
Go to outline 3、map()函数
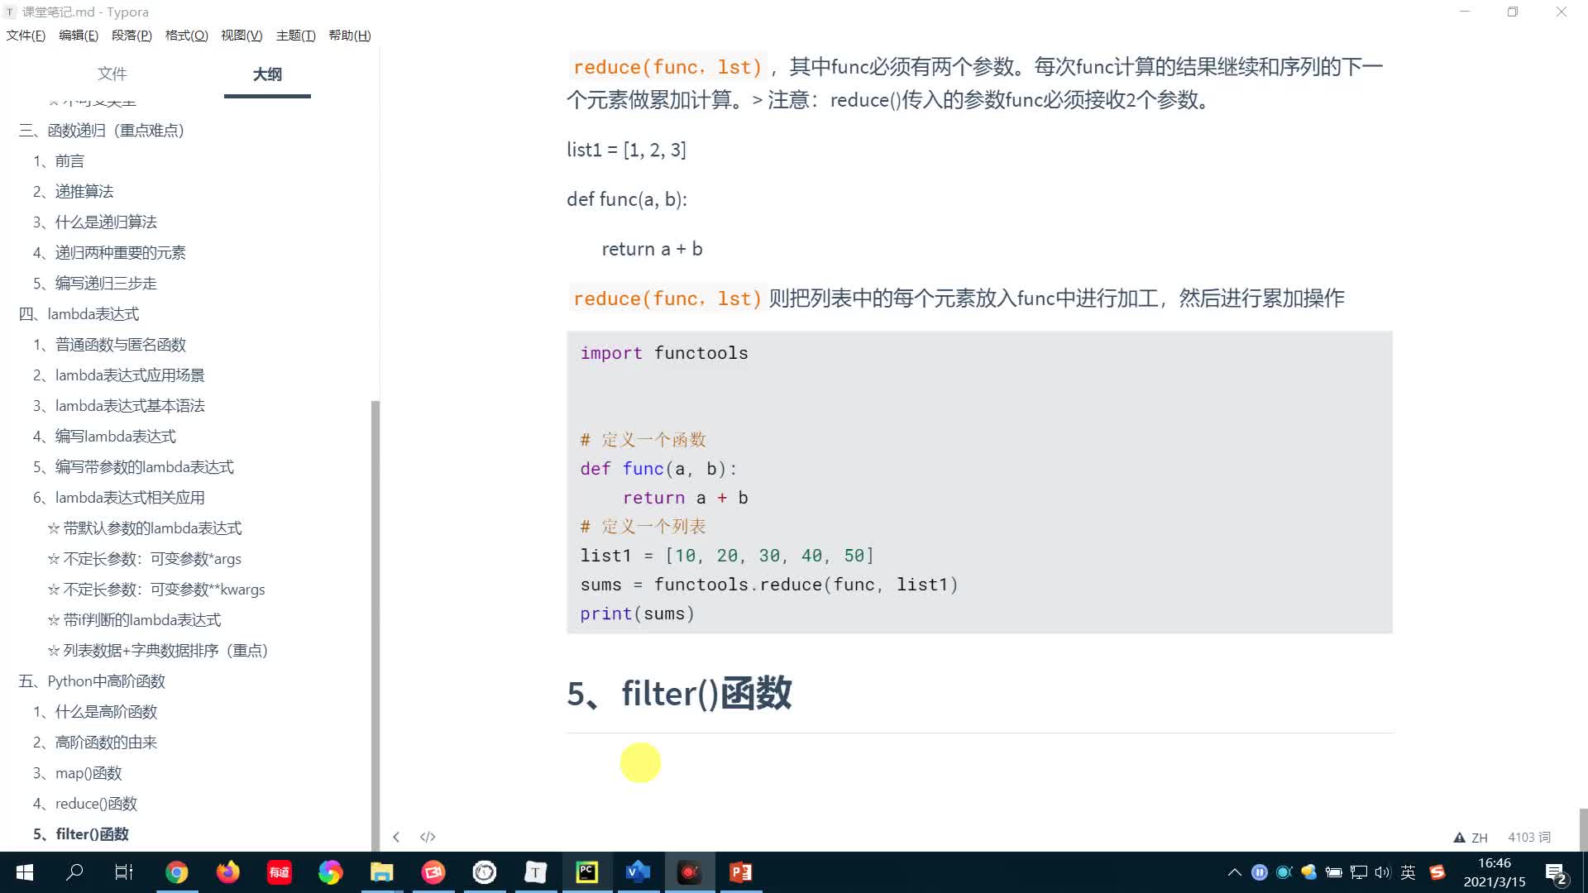(77, 773)
